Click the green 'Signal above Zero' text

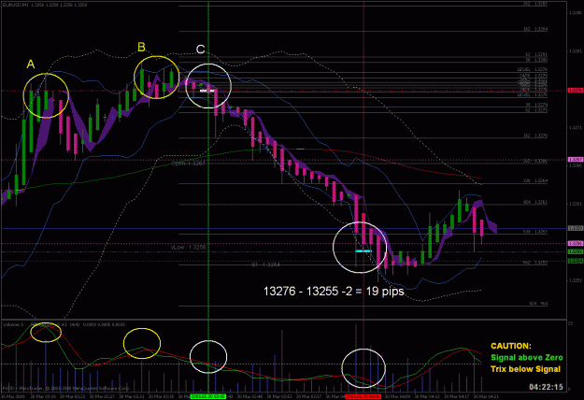[x=527, y=358]
